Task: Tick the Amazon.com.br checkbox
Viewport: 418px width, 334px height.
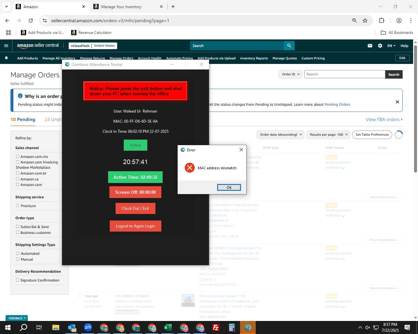Action: tap(18, 173)
